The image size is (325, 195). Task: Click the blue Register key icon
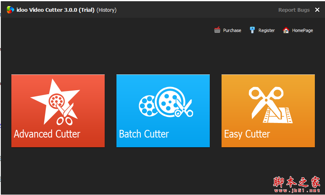(x=252, y=30)
